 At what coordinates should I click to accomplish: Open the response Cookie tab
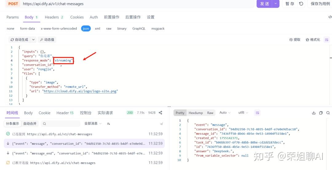[x=45, y=113]
